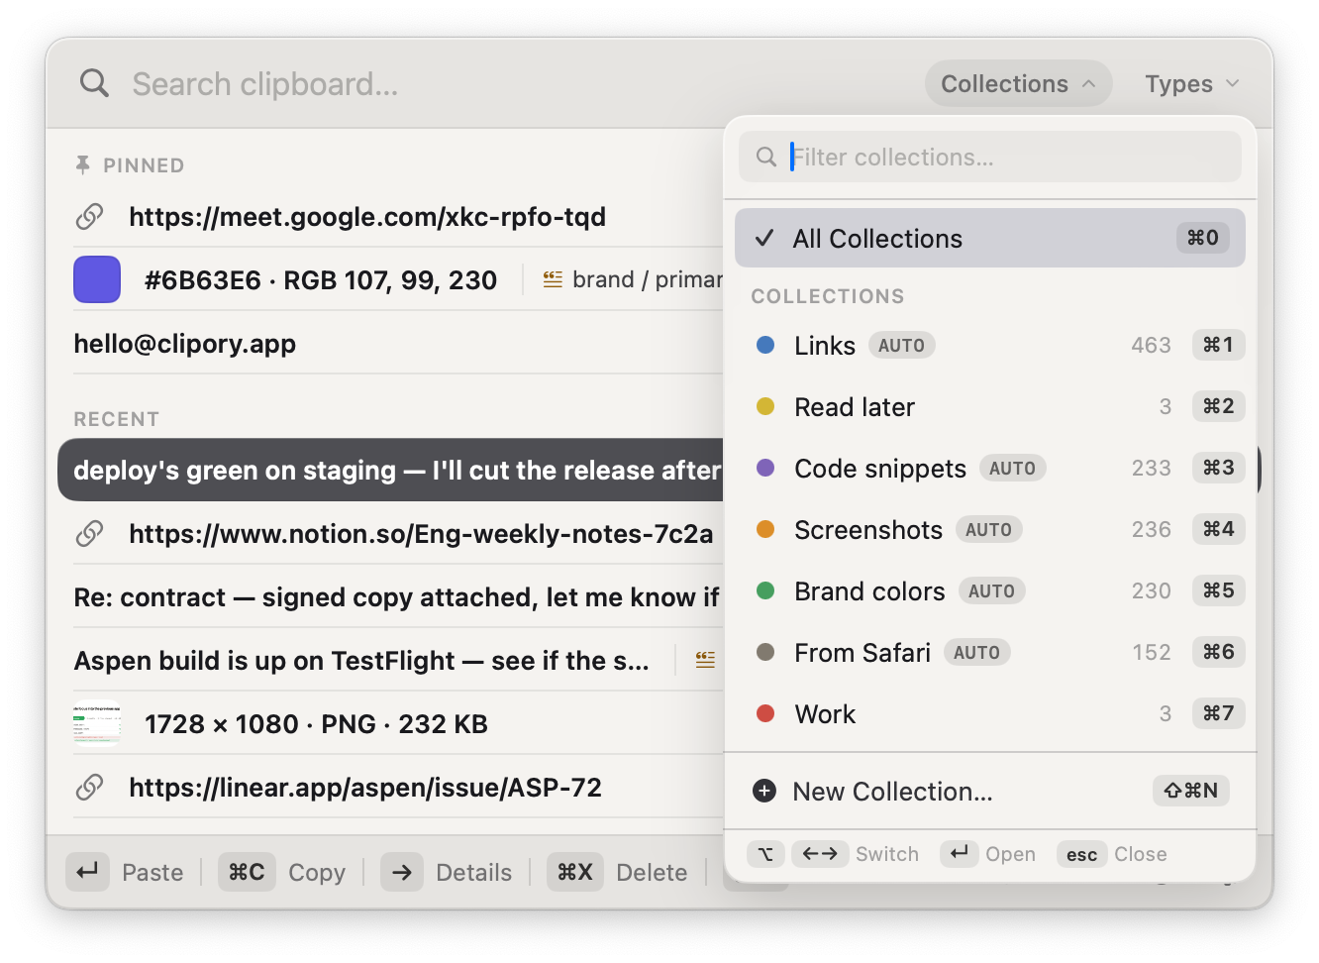1319x963 pixels.
Task: Click the search magnifier icon in clipboard bar
Action: pyautogui.click(x=94, y=83)
